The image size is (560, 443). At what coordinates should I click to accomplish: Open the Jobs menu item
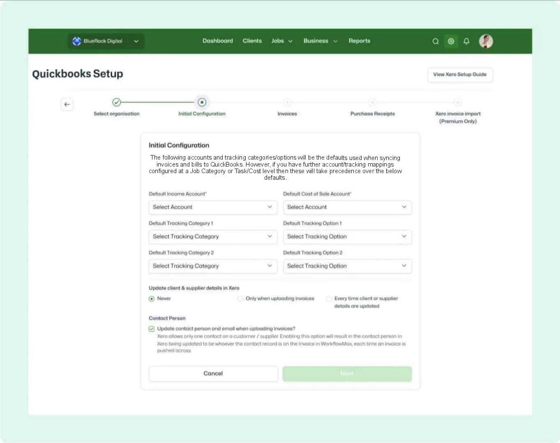coord(278,41)
